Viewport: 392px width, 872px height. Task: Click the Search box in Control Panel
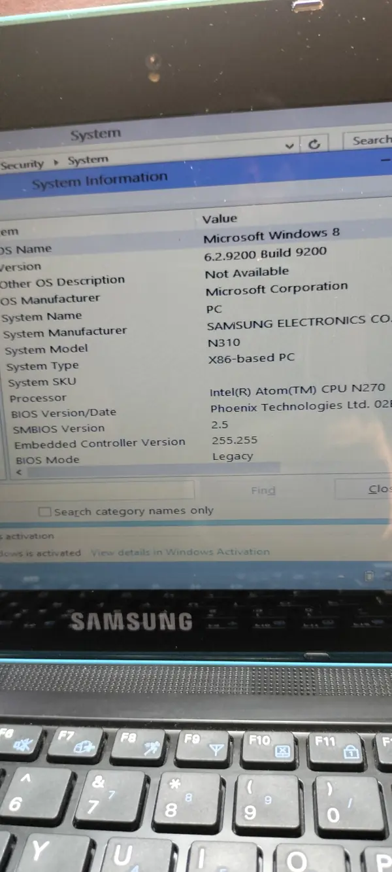(x=369, y=141)
